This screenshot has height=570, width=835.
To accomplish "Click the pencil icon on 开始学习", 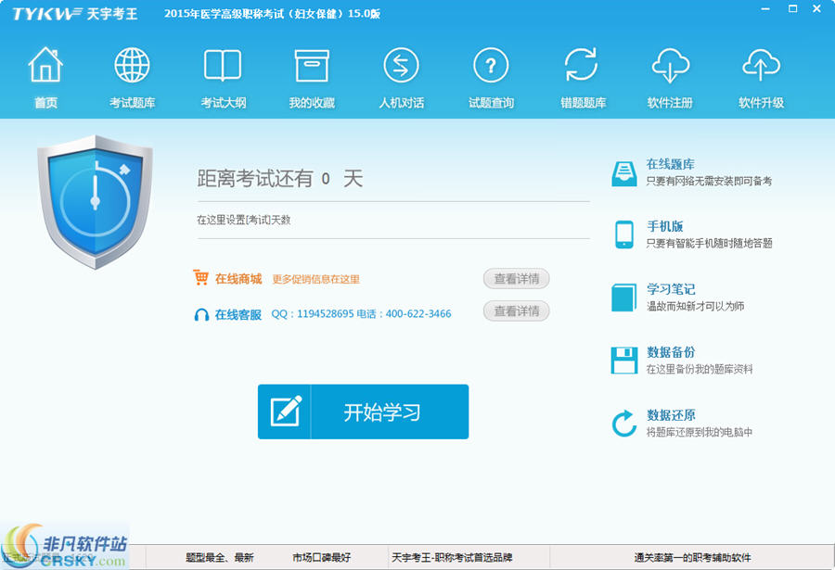I will click(286, 411).
